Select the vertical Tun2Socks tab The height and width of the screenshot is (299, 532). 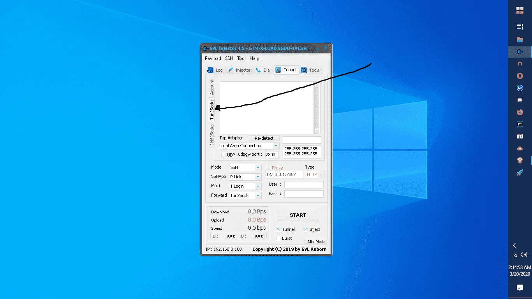point(212,109)
